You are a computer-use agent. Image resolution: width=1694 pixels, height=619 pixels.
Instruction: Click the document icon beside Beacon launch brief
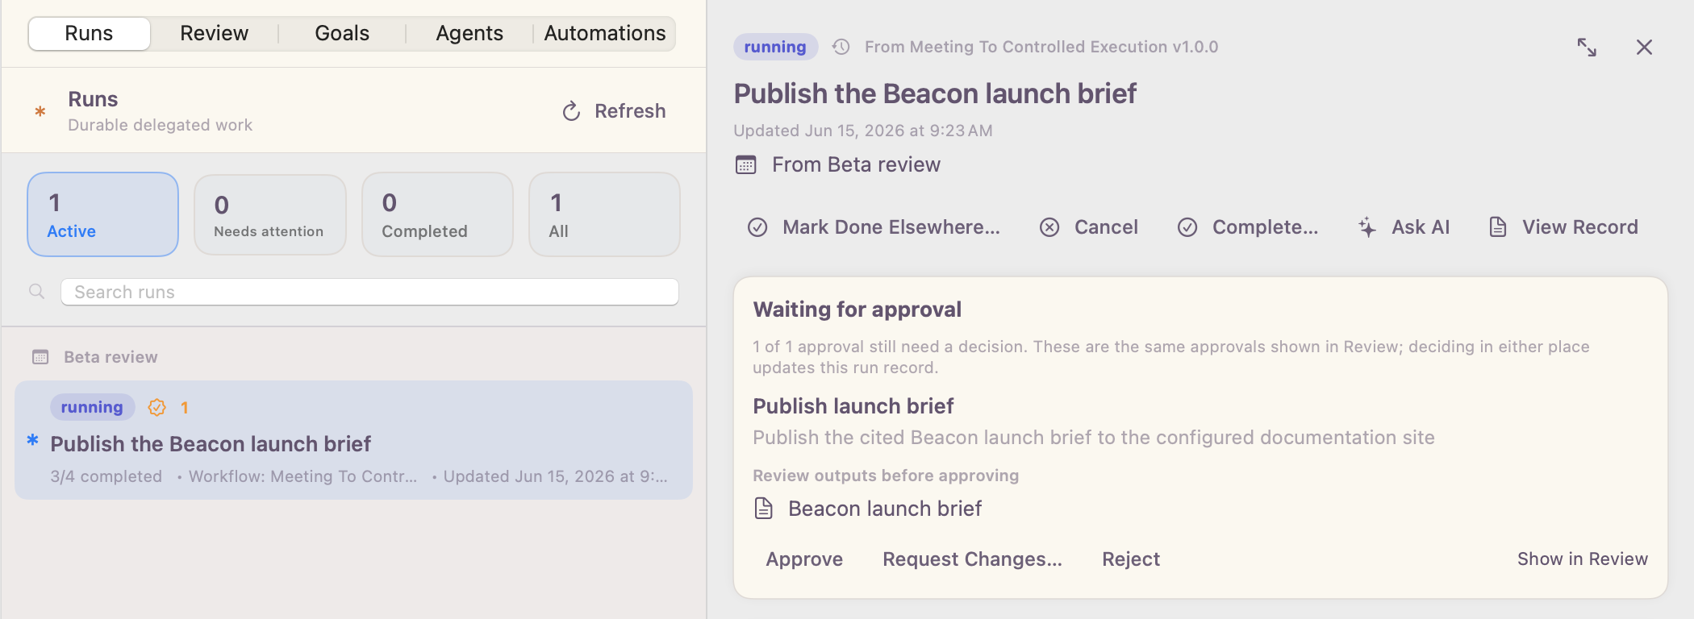[x=763, y=509]
